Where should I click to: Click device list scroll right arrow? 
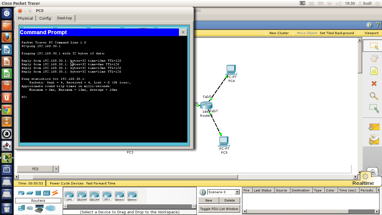(195, 207)
